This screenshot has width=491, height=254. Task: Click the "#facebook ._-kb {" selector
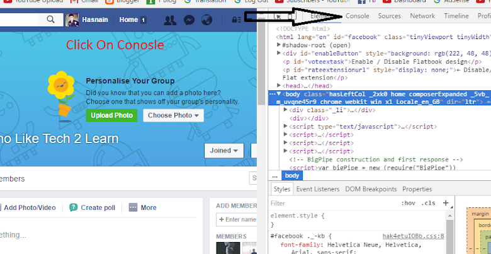pyautogui.click(x=301, y=236)
